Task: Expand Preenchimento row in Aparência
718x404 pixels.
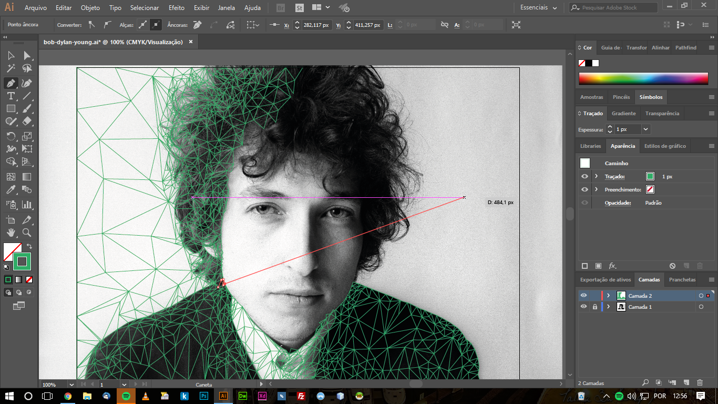Action: 597,189
